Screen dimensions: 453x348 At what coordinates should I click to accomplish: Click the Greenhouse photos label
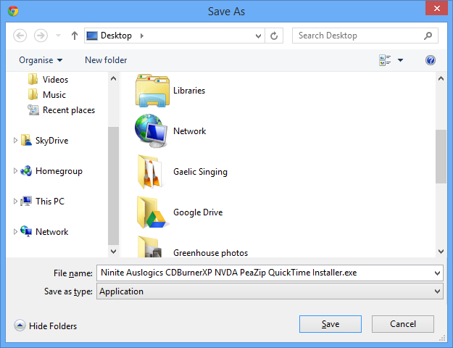(x=211, y=253)
